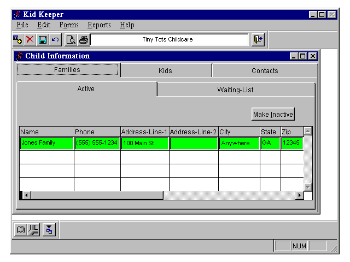Image resolution: width=350 pixels, height=262 pixels.
Task: Click the exit door icon
Action: [x=258, y=39]
